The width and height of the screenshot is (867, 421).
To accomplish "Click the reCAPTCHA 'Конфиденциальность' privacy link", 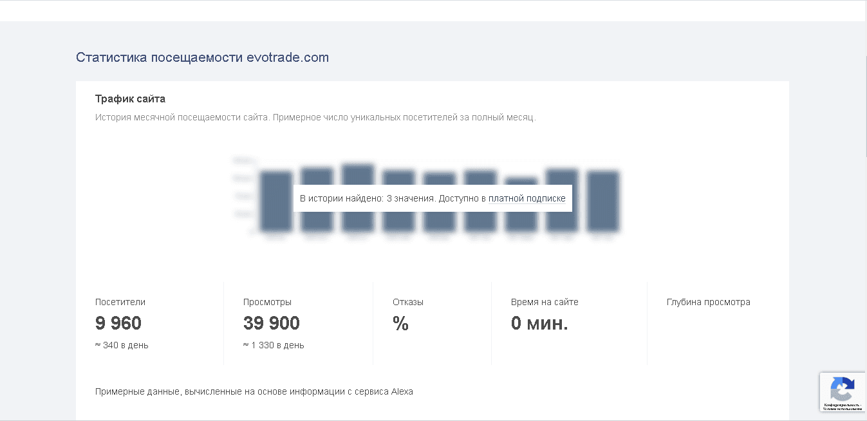I will [843, 405].
